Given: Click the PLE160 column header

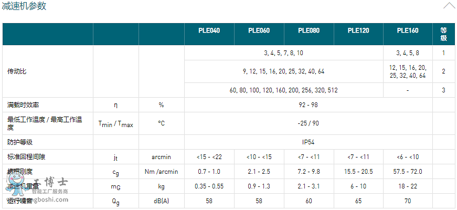Looking at the screenshot, I should click(408, 31).
